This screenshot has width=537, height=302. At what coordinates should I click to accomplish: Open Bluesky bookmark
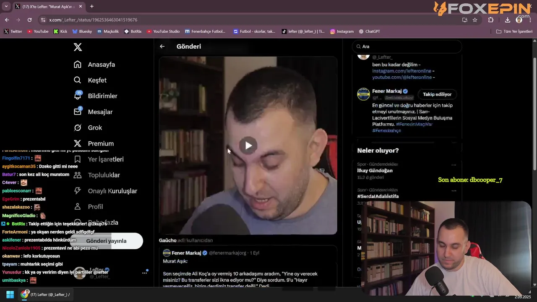pos(82,31)
